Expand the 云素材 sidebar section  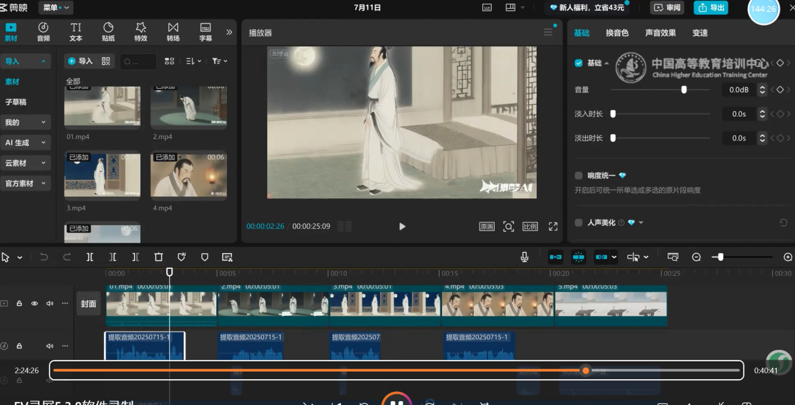(25, 163)
